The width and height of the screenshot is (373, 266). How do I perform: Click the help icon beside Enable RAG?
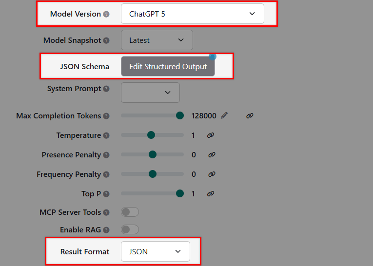pos(106,230)
